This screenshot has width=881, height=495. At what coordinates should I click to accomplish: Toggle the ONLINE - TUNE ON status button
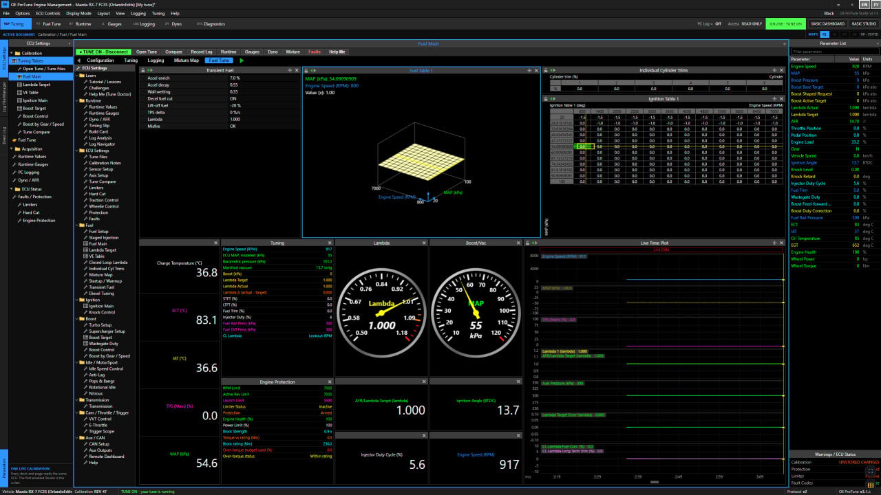785,23
